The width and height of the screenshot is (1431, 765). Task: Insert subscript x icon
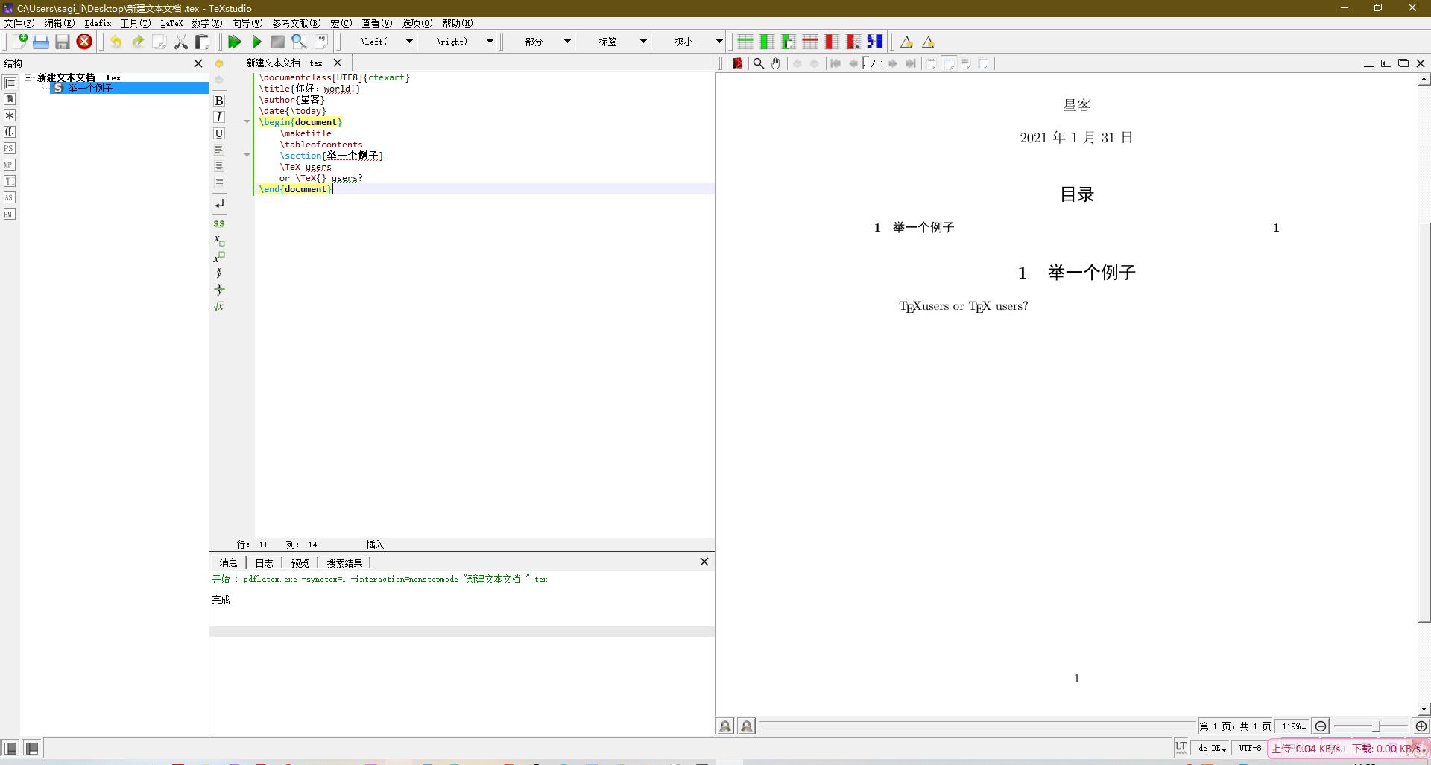219,240
